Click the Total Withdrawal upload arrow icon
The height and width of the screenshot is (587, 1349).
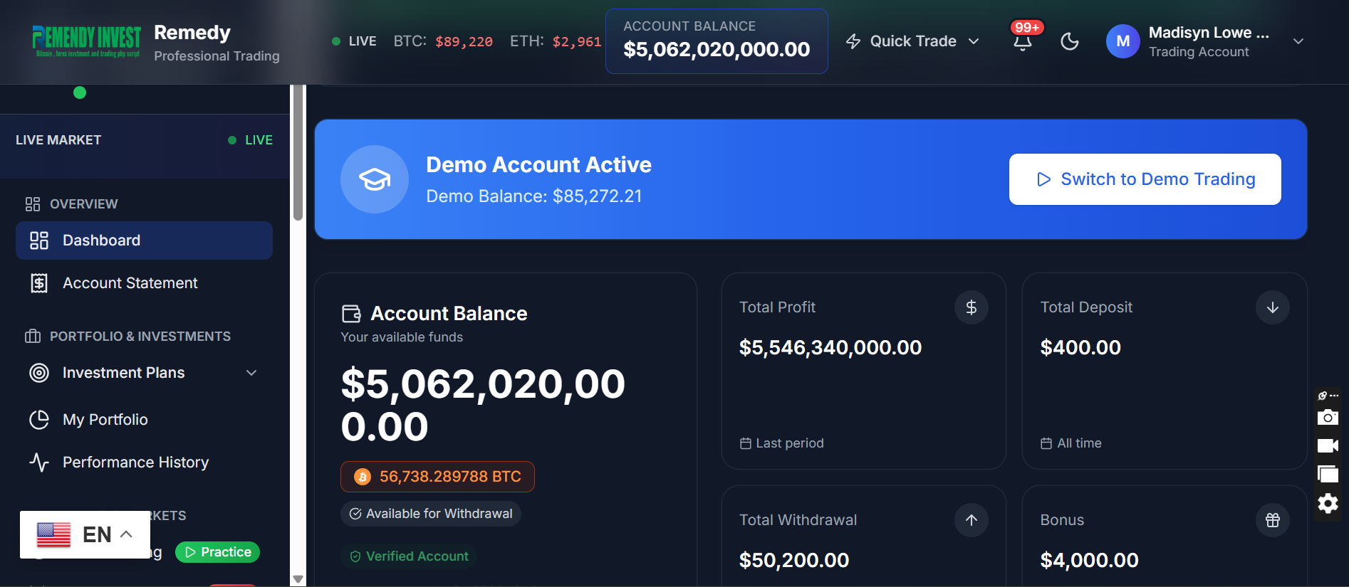[971, 520]
